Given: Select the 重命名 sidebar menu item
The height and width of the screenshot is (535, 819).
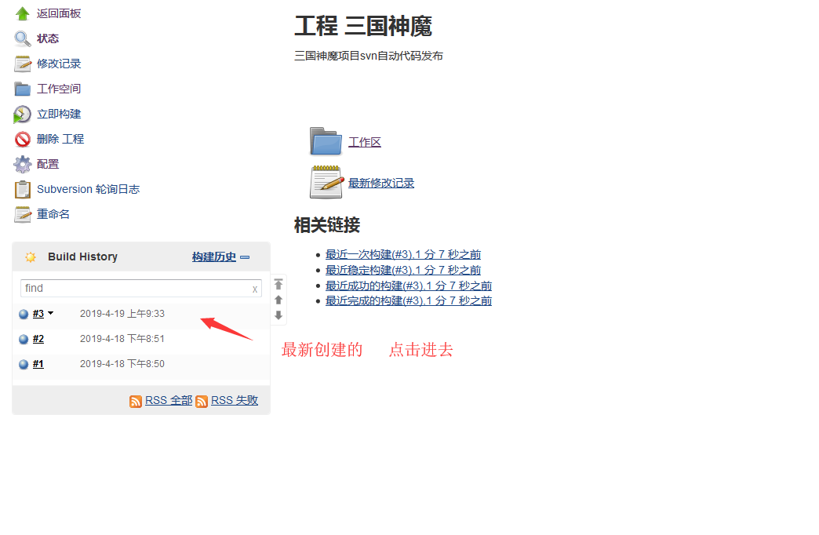Looking at the screenshot, I should (53, 214).
